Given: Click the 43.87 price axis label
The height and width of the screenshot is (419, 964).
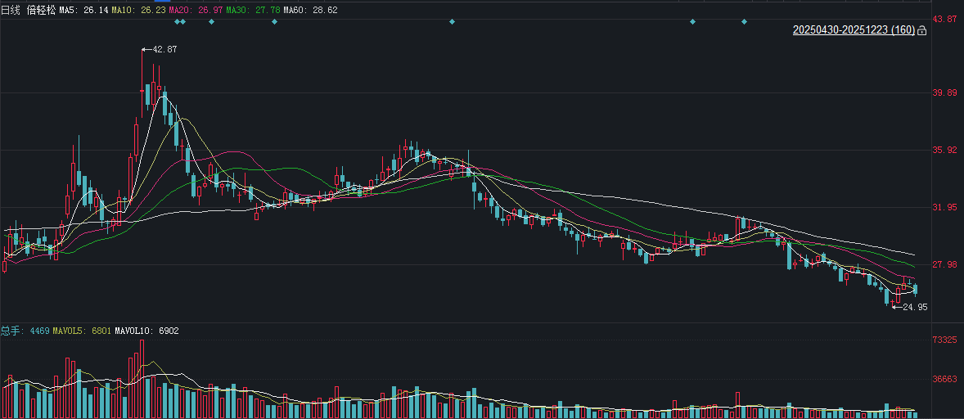Looking at the screenshot, I should (x=945, y=19).
